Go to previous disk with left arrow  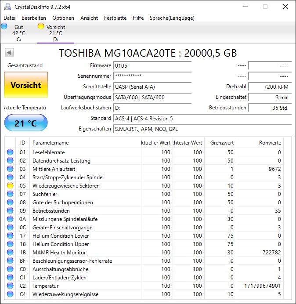[9, 52]
